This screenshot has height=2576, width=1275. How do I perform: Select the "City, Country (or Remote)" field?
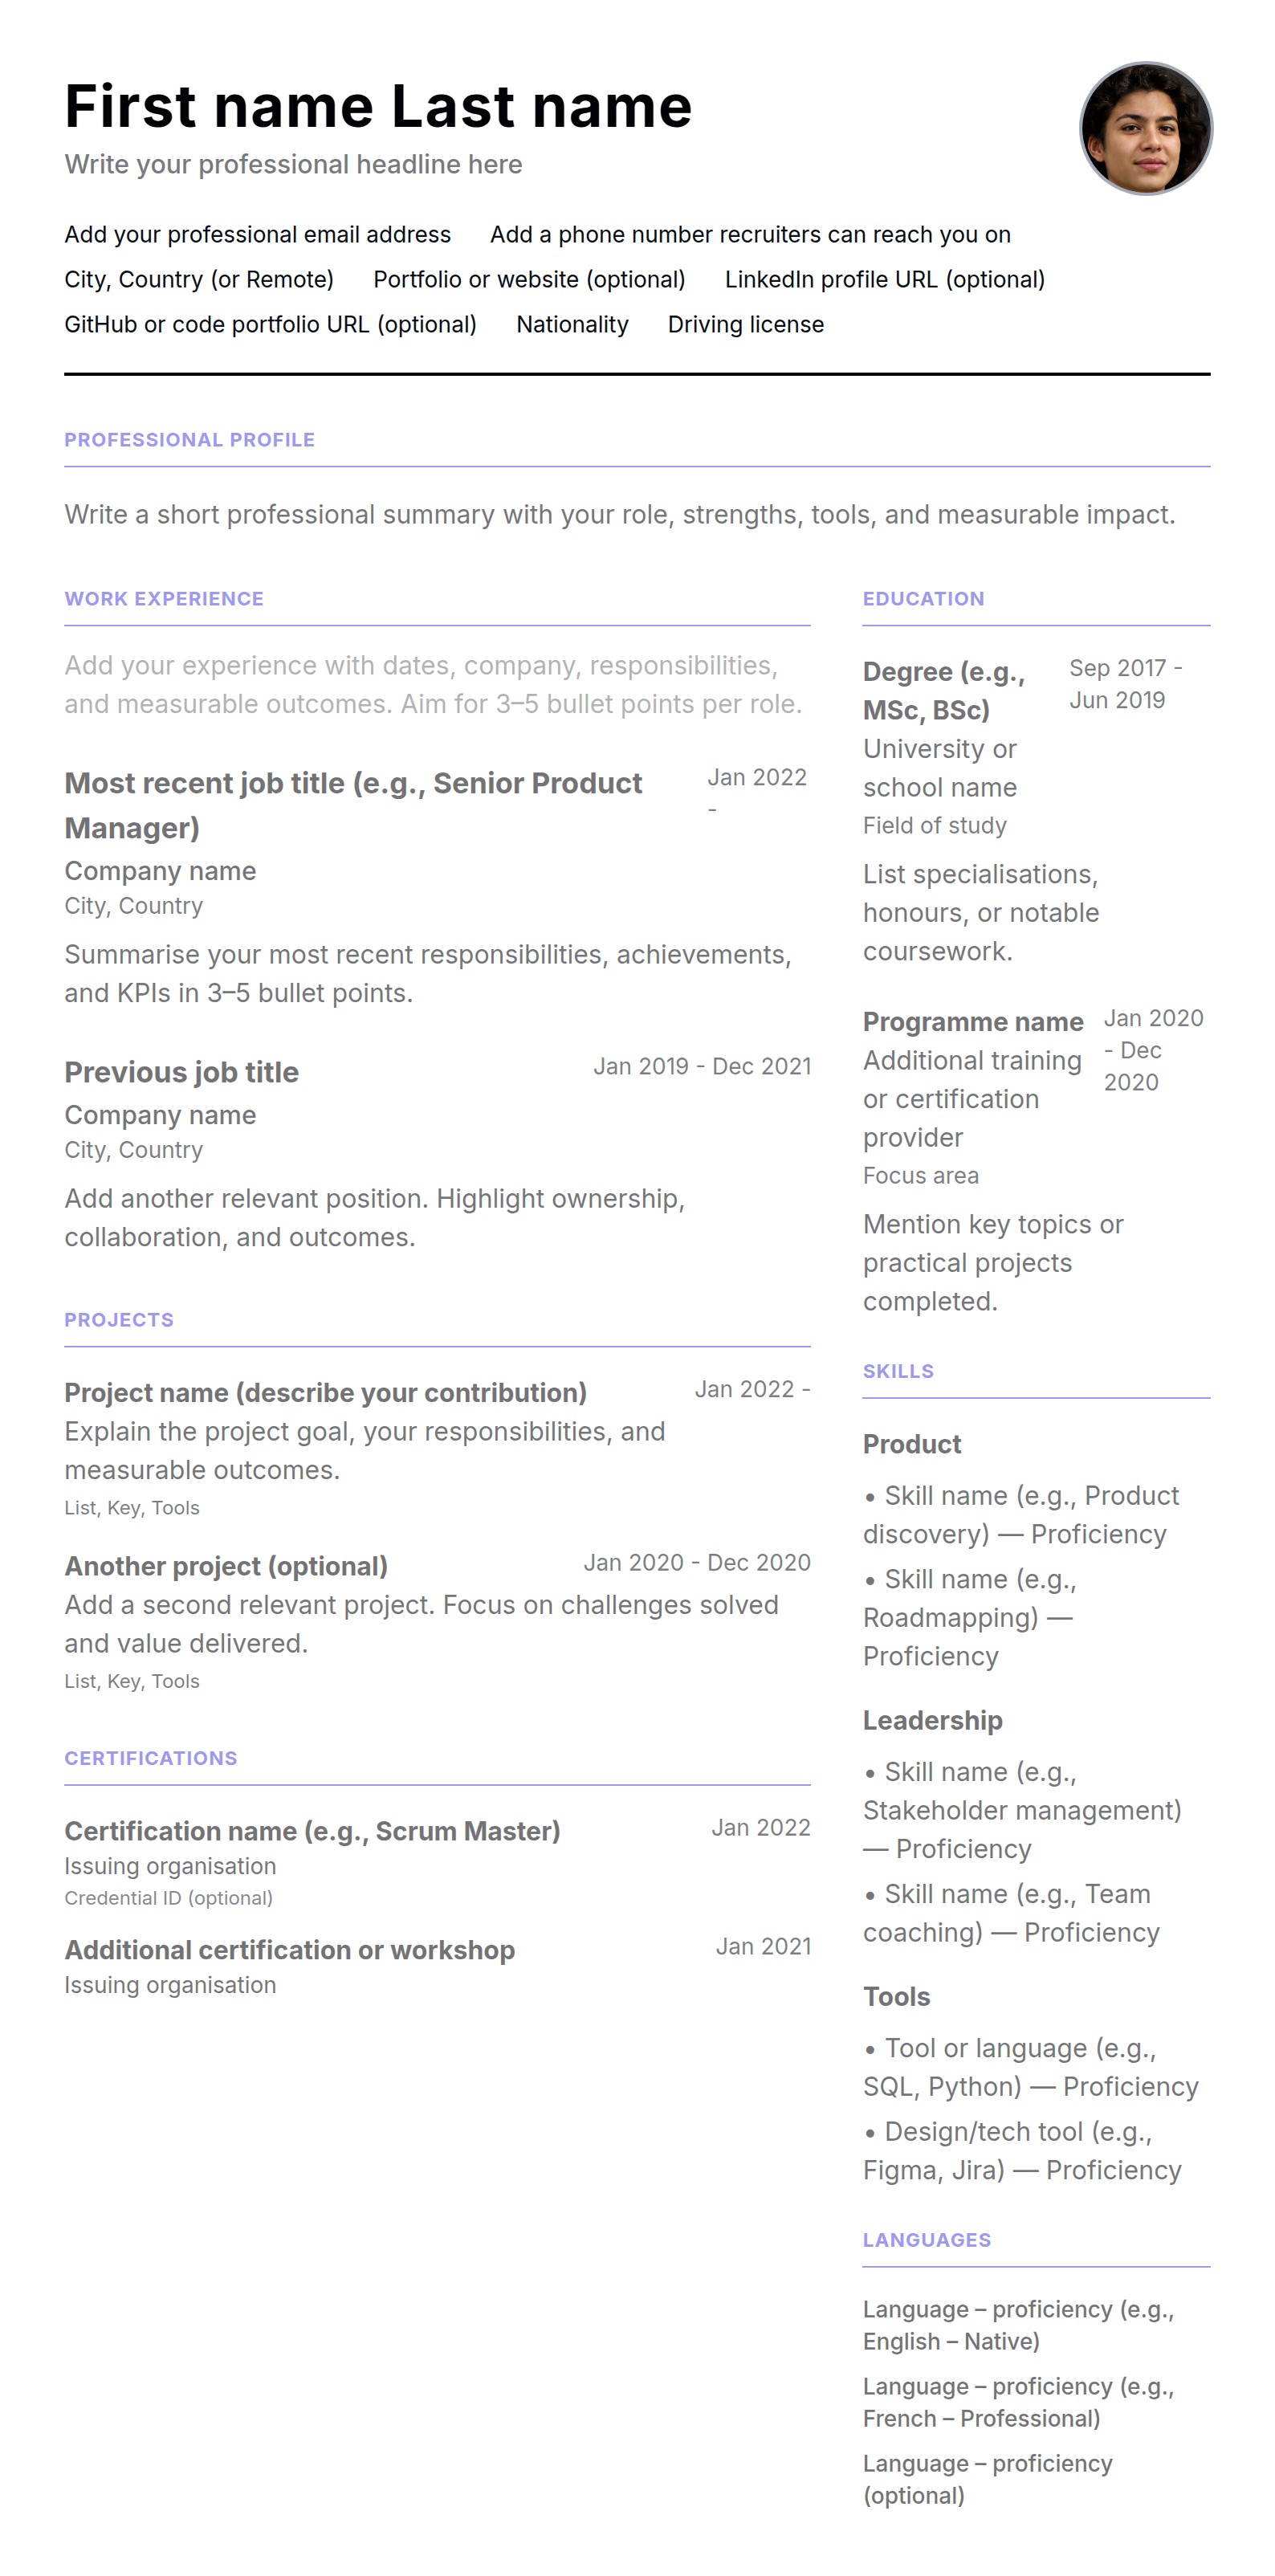[x=199, y=279]
